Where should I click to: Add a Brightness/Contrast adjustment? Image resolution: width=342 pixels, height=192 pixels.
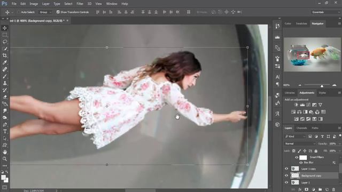point(296,105)
